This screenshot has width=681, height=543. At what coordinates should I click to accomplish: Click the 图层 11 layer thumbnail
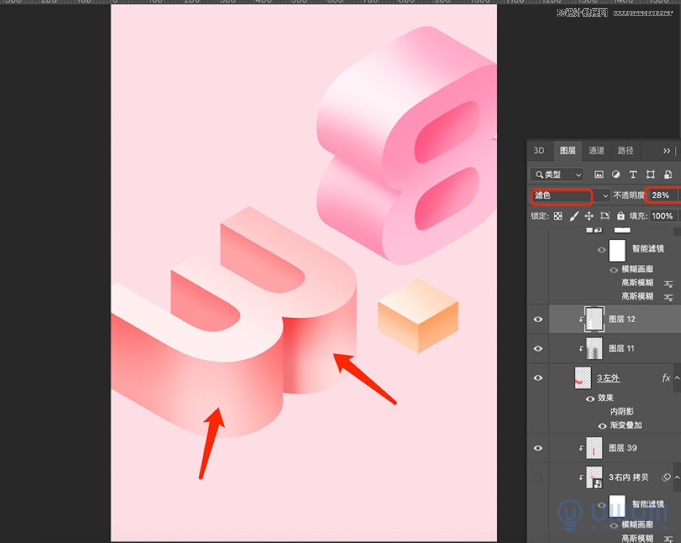(595, 348)
